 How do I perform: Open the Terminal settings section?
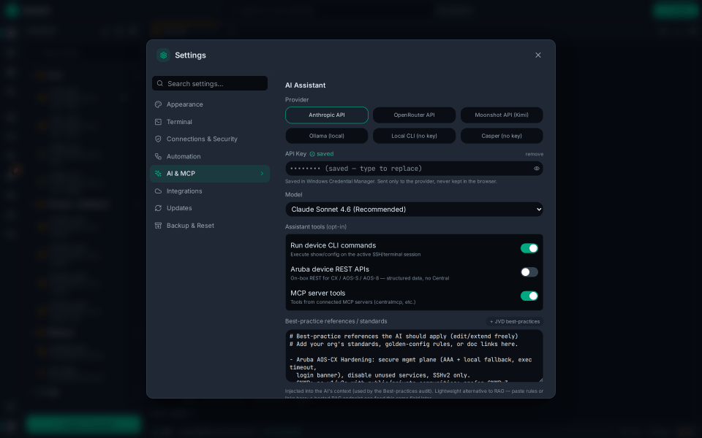click(x=210, y=122)
